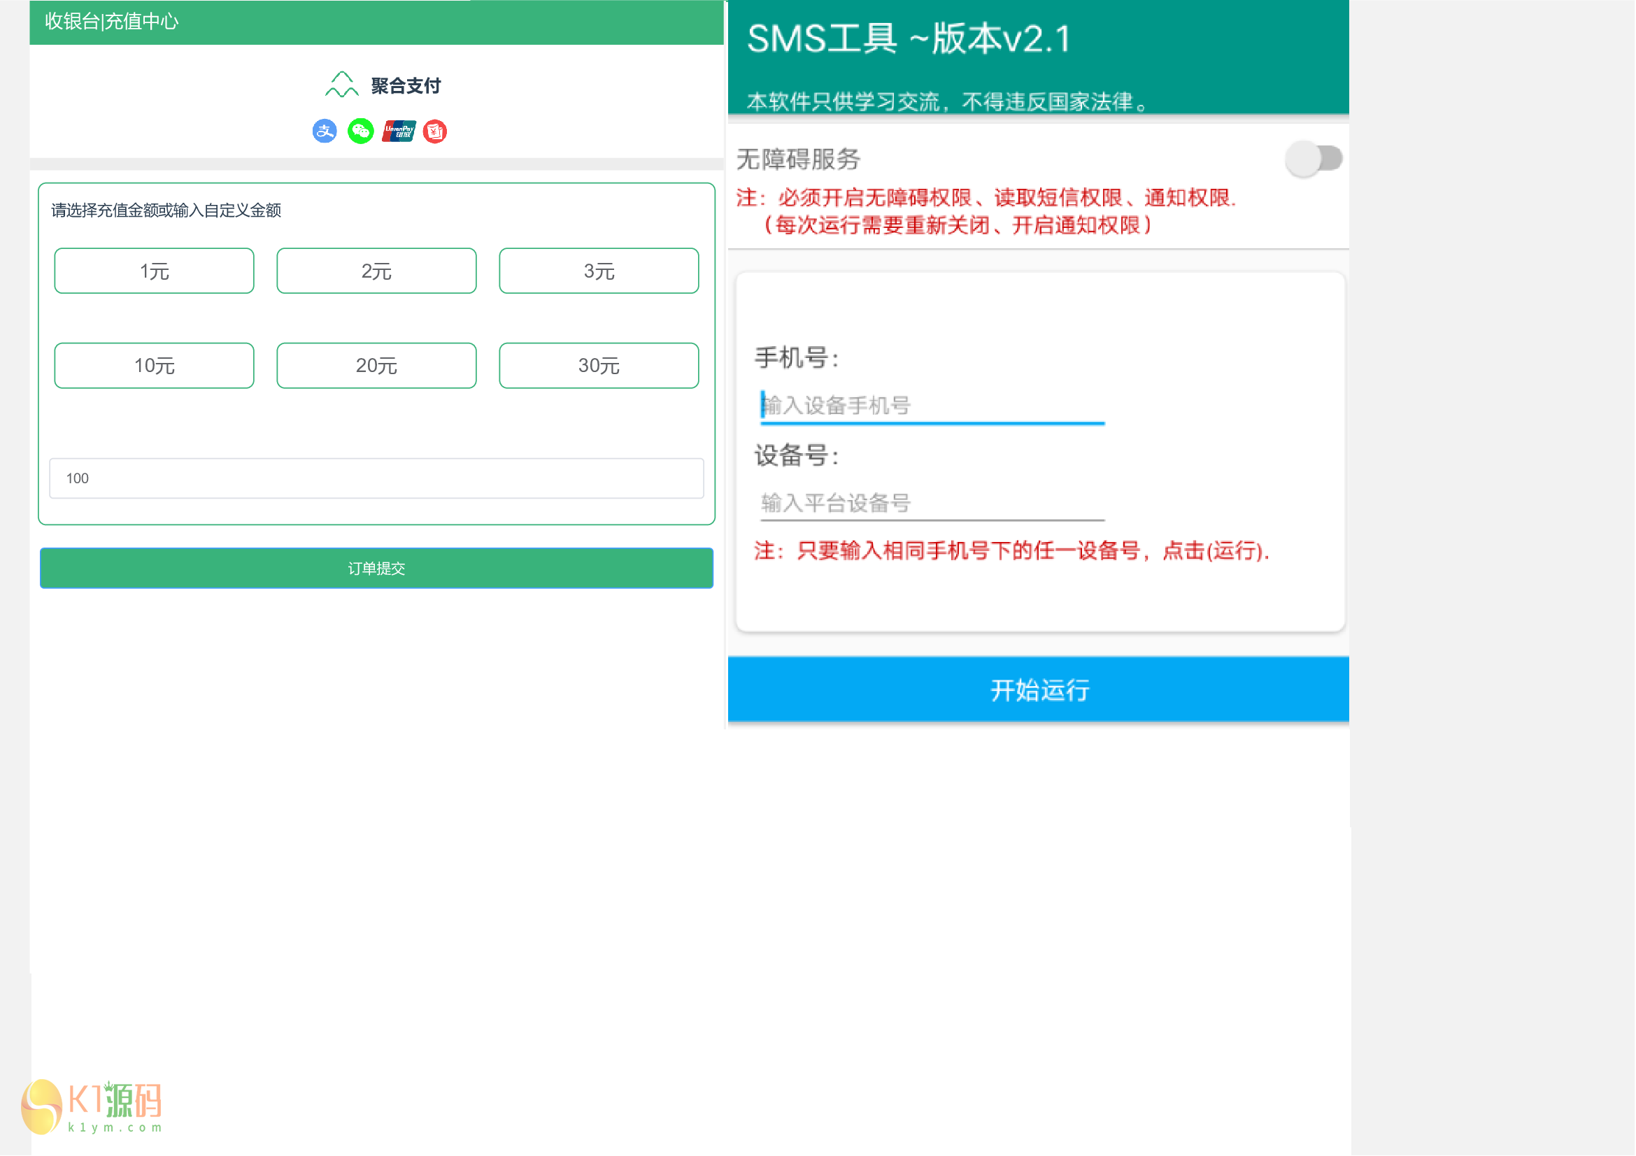This screenshot has height=1156, width=1636.
Task: Click the WeChat Pay icon
Action: tap(360, 131)
